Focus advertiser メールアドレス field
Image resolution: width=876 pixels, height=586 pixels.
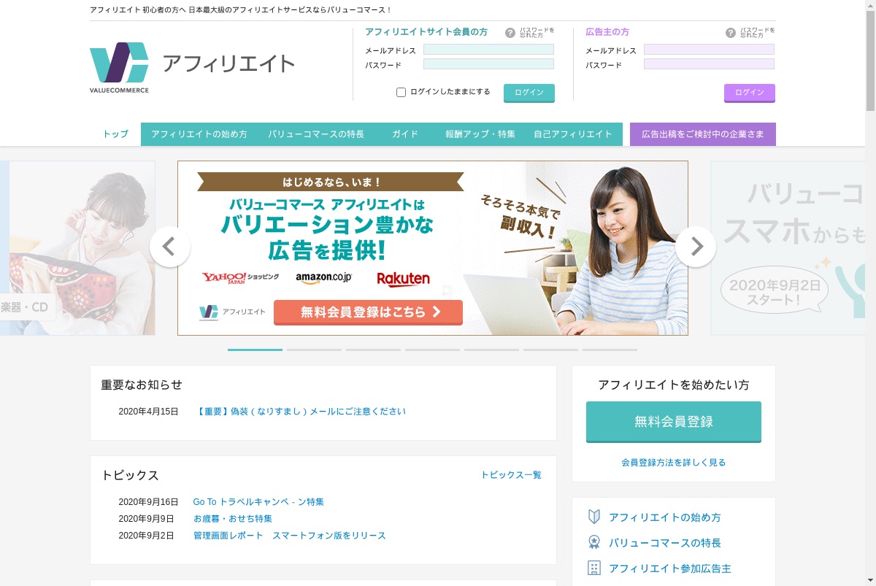[x=709, y=50]
